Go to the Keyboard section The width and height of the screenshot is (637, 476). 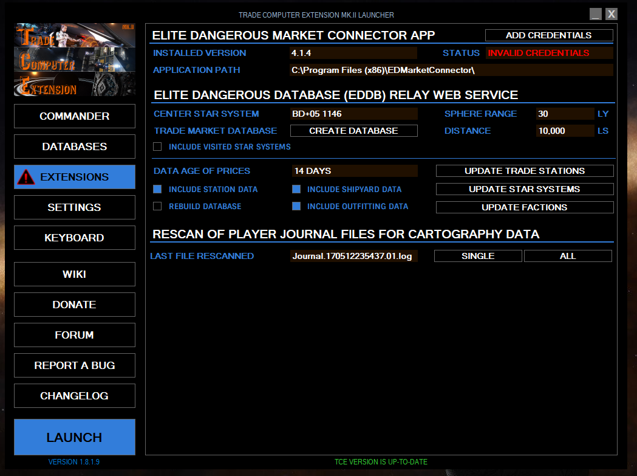(x=75, y=238)
